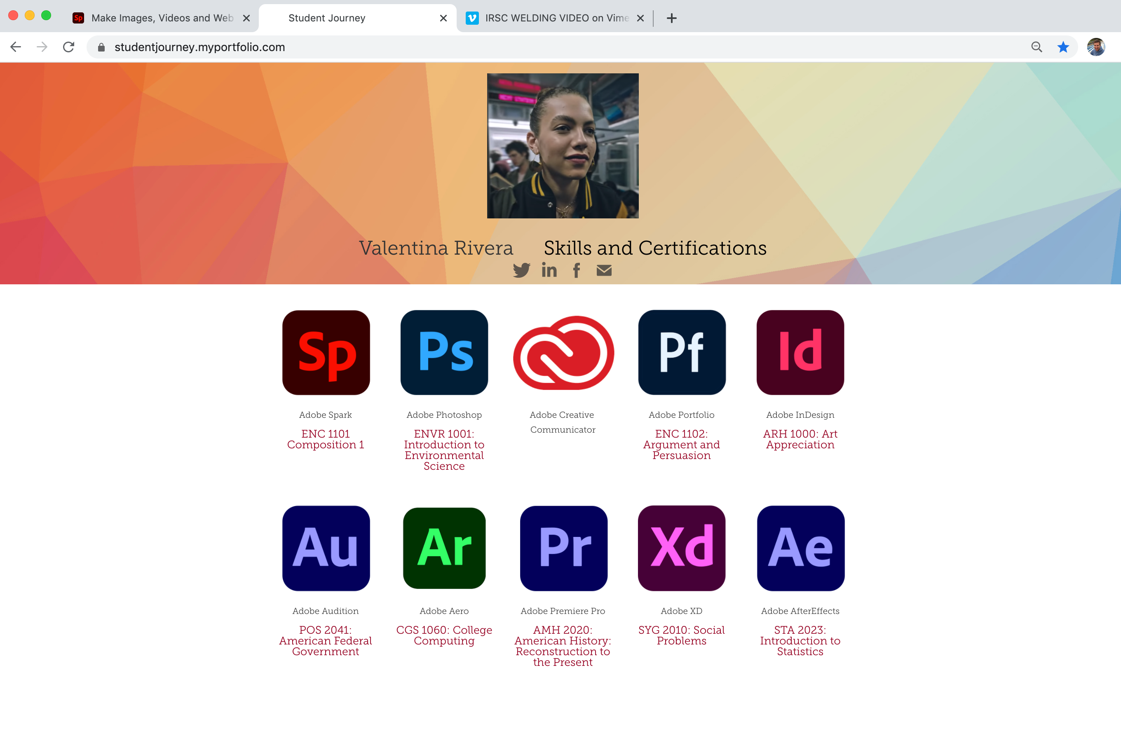This screenshot has width=1121, height=731.
Task: Click the Facebook icon
Action: coord(576,270)
